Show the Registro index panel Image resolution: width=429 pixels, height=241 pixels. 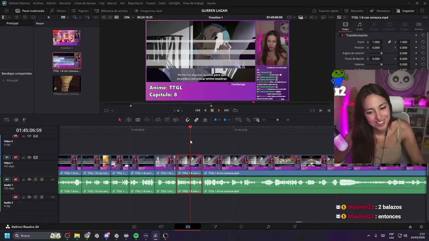80,11
